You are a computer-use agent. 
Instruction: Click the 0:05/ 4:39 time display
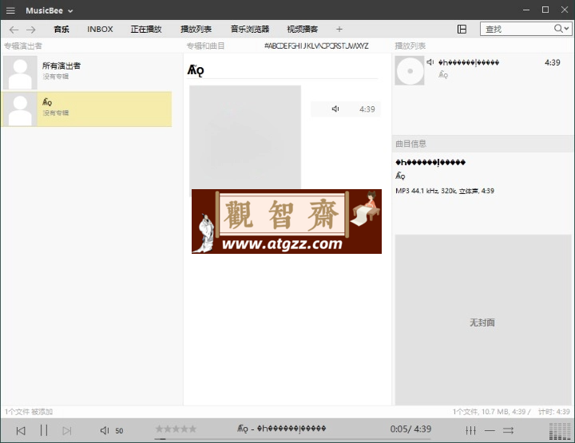pos(410,429)
